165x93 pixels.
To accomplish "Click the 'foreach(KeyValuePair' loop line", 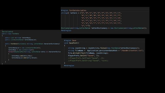I will [x=34, y=52].
